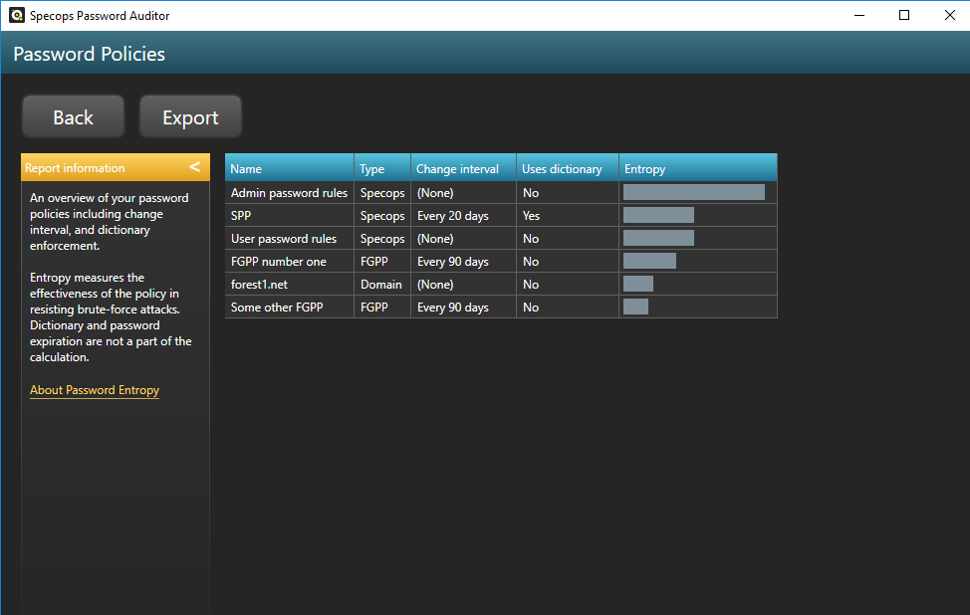970x615 pixels.
Task: Click entropy bar for User password rules
Action: tap(658, 238)
